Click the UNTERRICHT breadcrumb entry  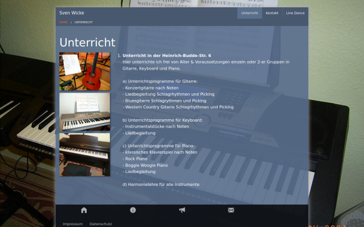pos(84,22)
